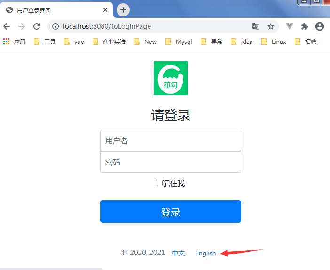Open the 异常 bookmark folder

pos(211,41)
